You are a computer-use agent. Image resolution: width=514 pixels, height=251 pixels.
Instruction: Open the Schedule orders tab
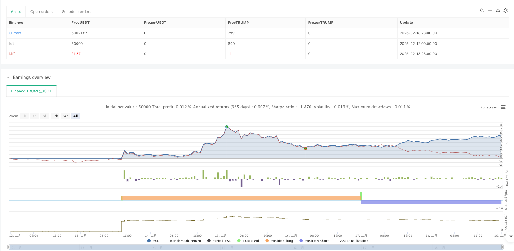pos(77,12)
